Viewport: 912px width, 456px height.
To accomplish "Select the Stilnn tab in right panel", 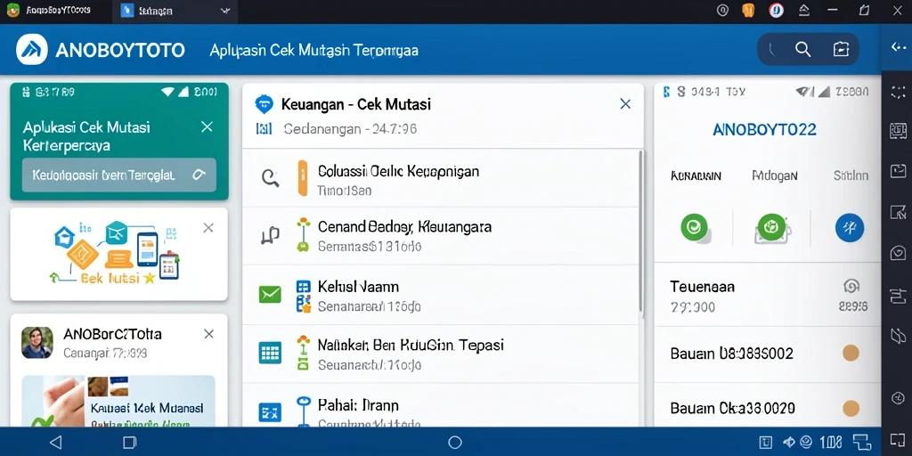I will click(x=851, y=175).
